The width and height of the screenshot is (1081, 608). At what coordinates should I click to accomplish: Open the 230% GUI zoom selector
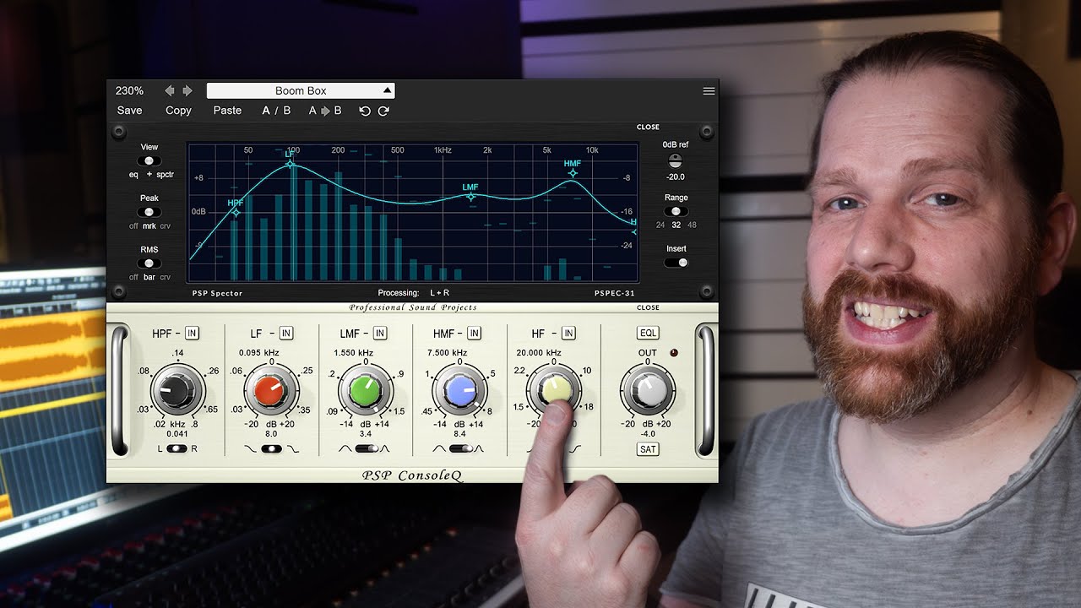pos(130,90)
